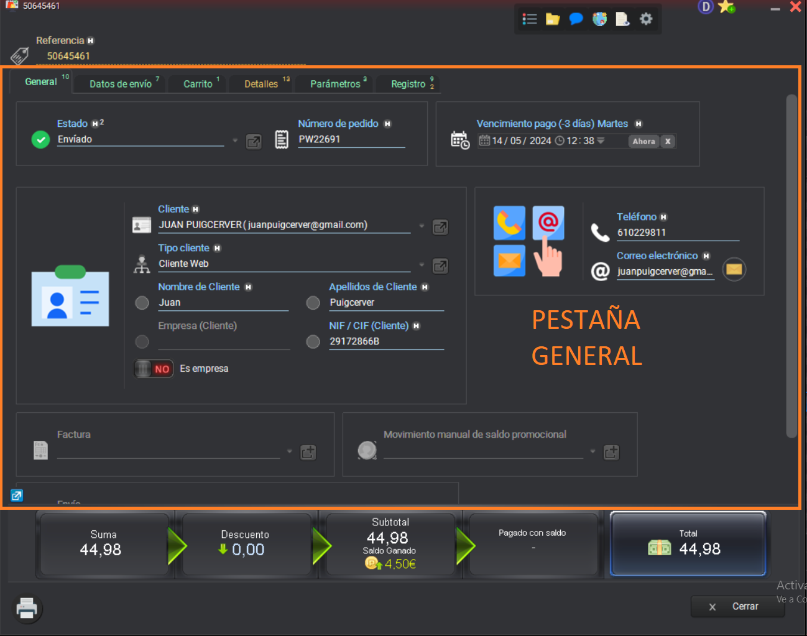Viewport: 807px width, 636px height.
Task: Open the Carrito tab
Action: click(198, 84)
